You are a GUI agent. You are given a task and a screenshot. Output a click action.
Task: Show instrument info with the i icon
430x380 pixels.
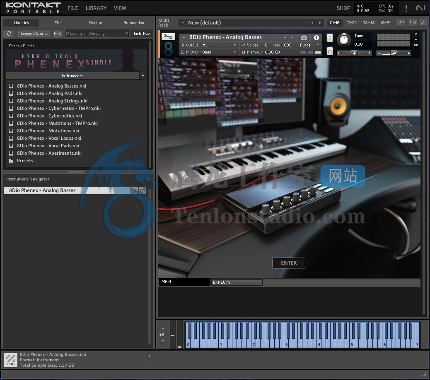pos(316,37)
